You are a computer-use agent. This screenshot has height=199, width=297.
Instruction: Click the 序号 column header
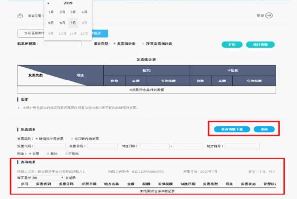(25, 184)
